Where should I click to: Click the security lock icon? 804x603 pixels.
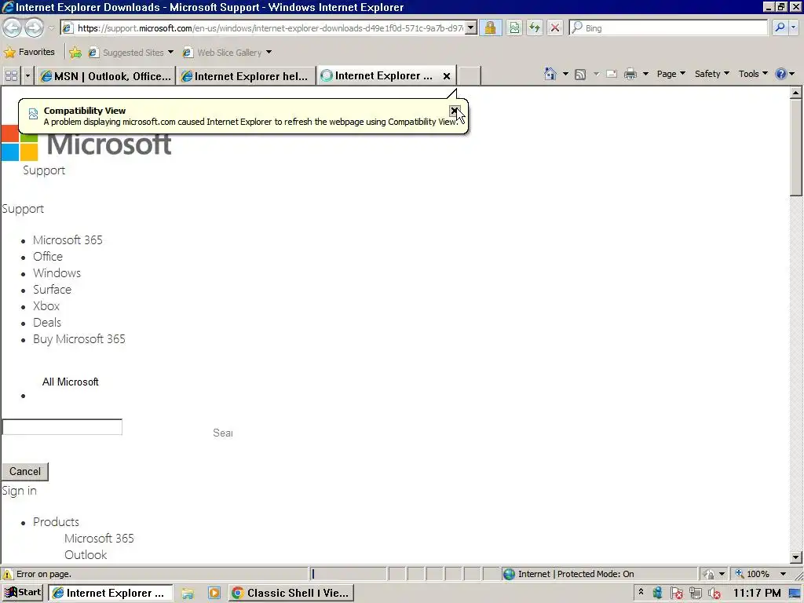pyautogui.click(x=490, y=28)
